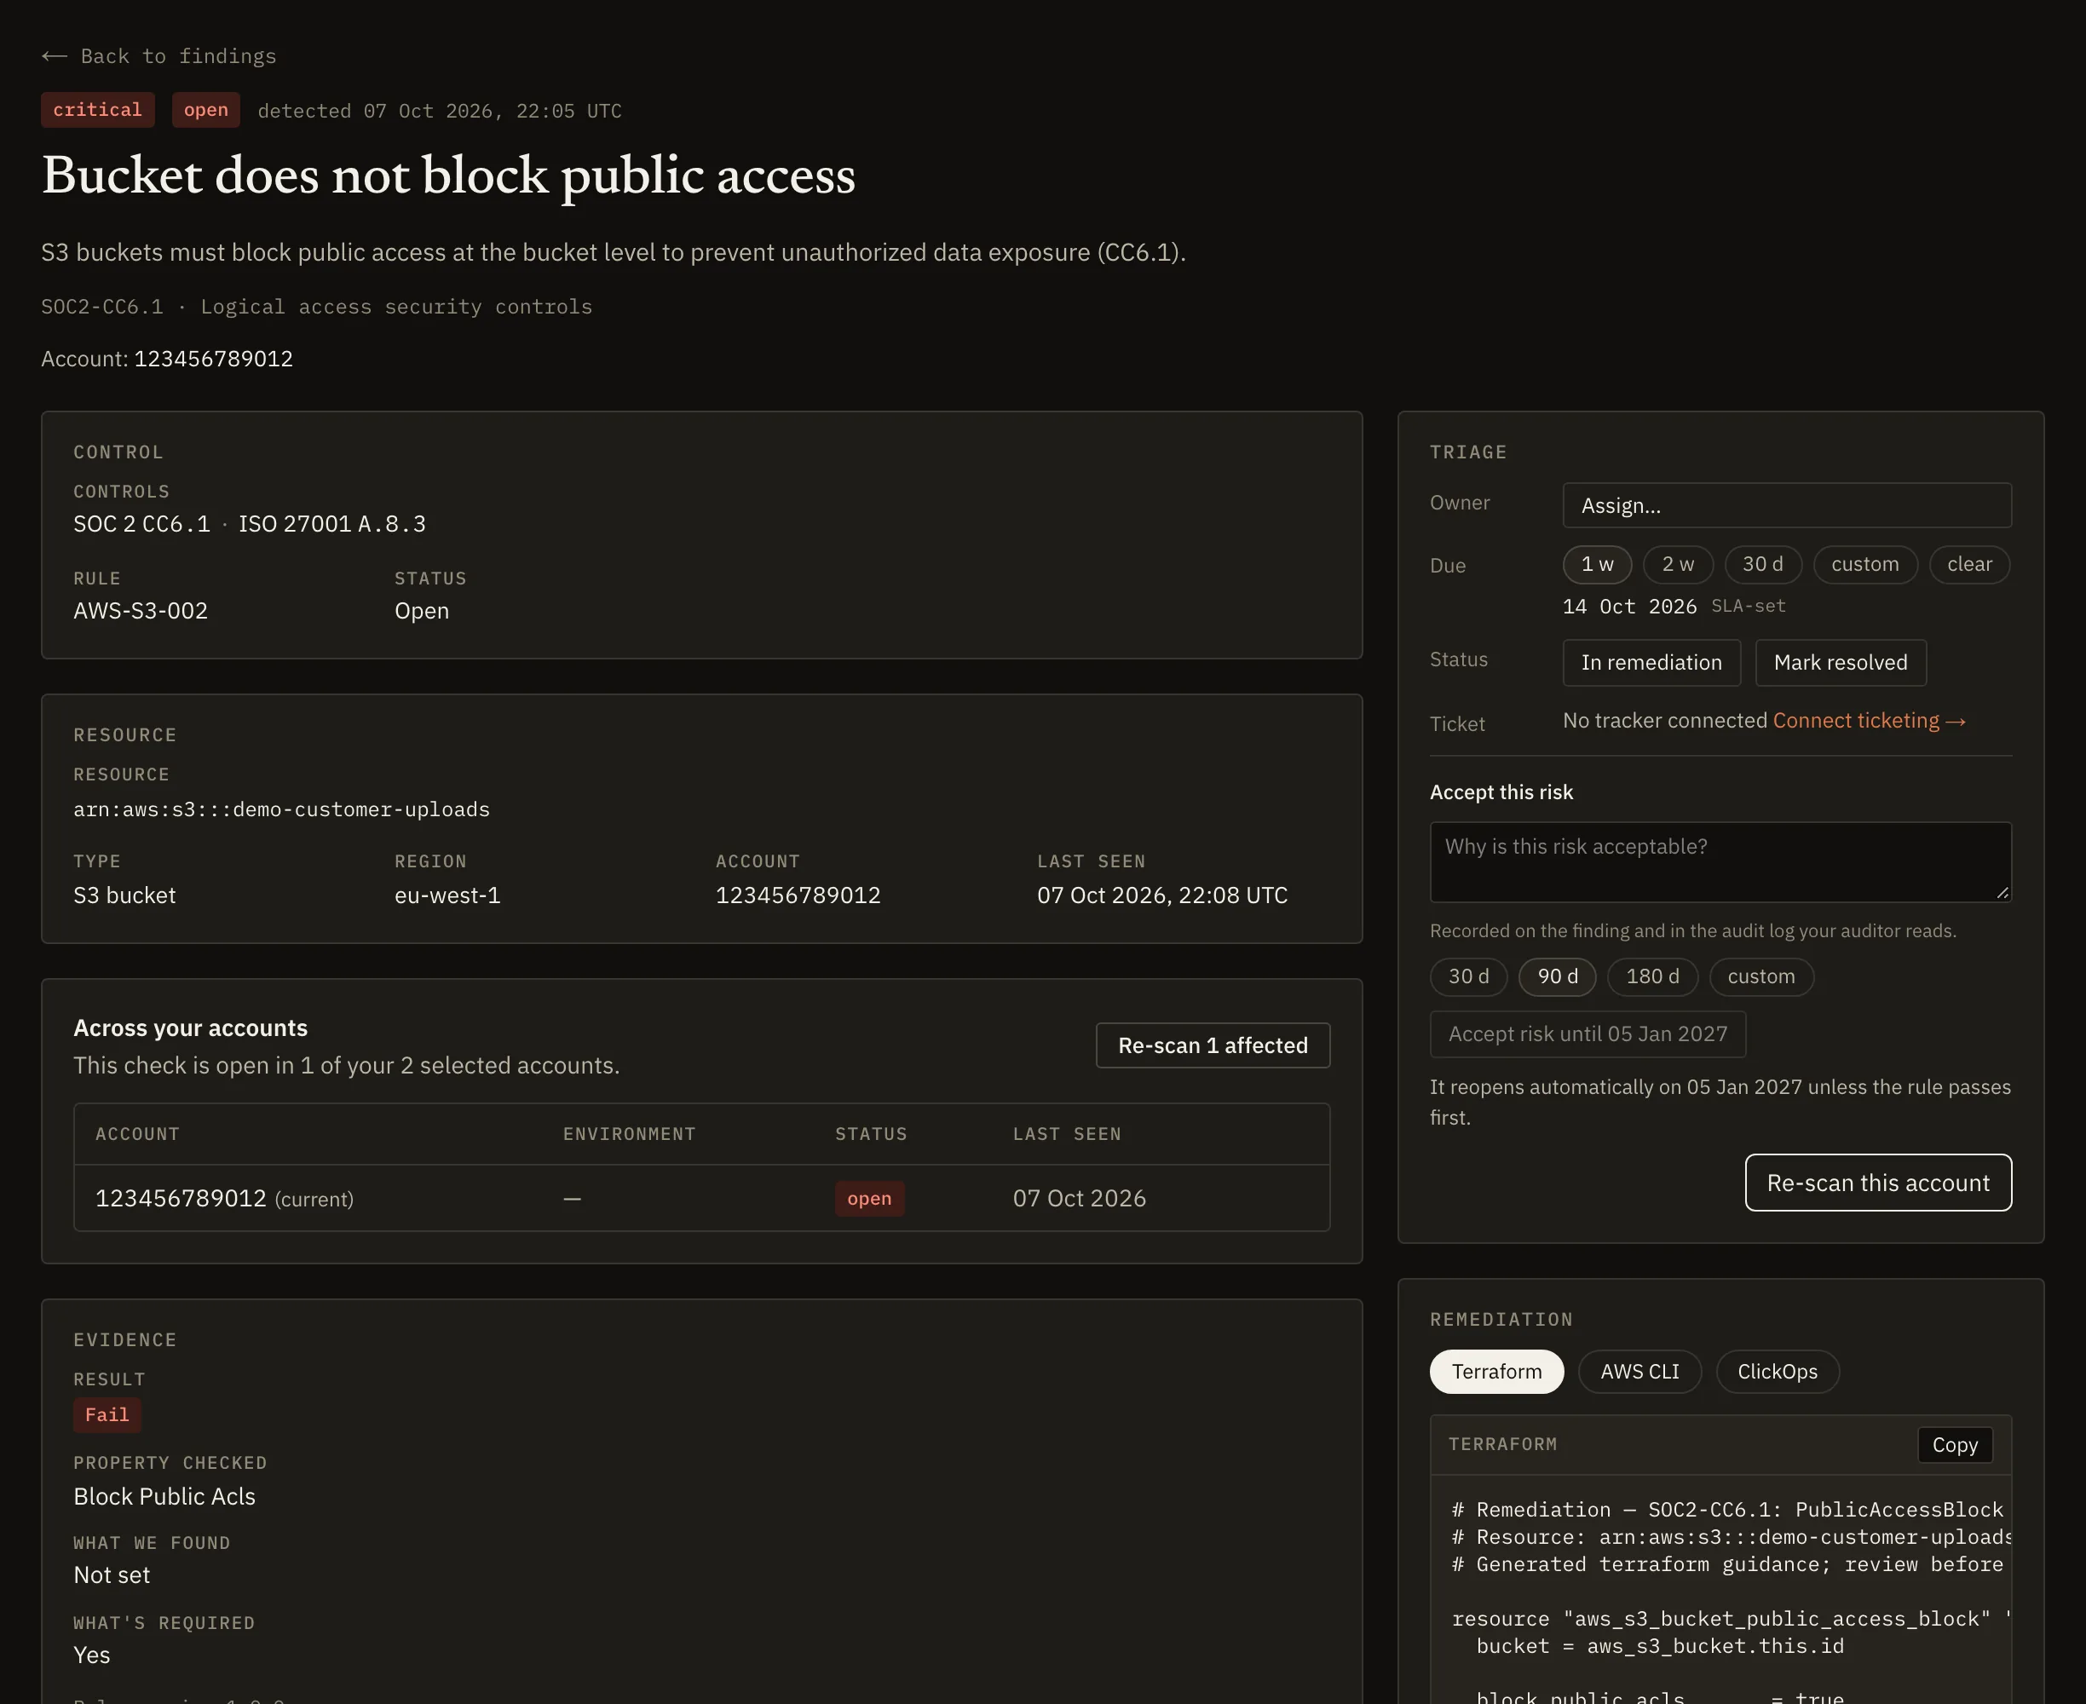The width and height of the screenshot is (2086, 1704).
Task: Click Last seen 07 Oct 2026, 22:08 UTC
Action: pyautogui.click(x=1162, y=895)
